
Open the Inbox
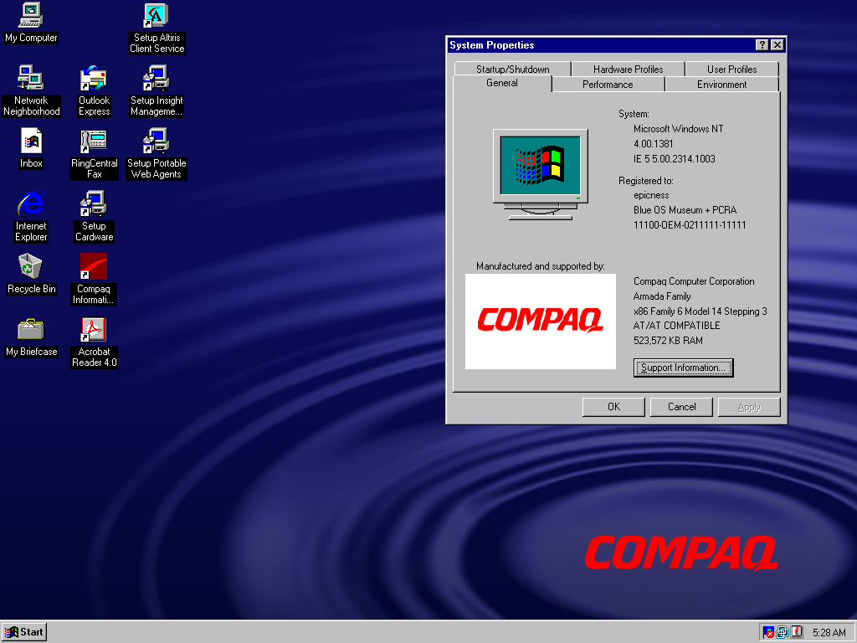(x=30, y=141)
